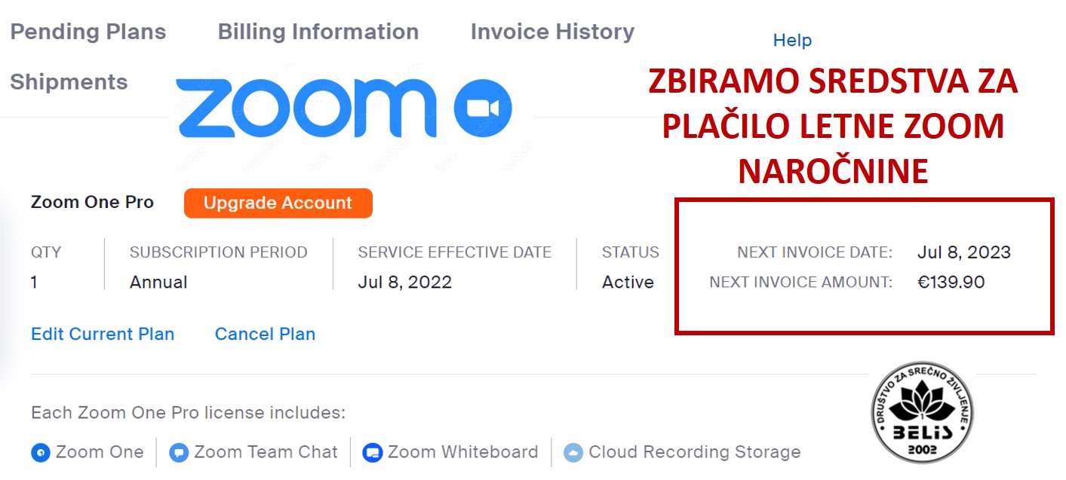Click the Cancel Plan link
1066x480 pixels.
265,334
